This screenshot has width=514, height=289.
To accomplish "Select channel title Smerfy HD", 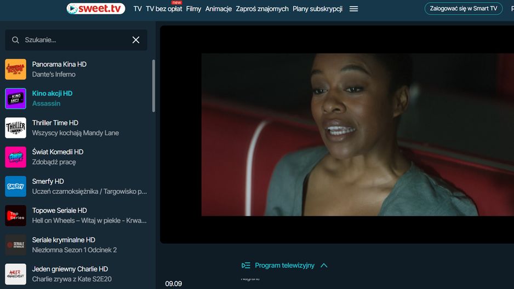I will pos(48,181).
